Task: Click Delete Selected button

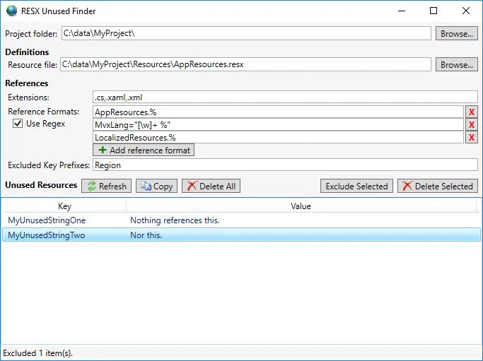Action: click(438, 186)
